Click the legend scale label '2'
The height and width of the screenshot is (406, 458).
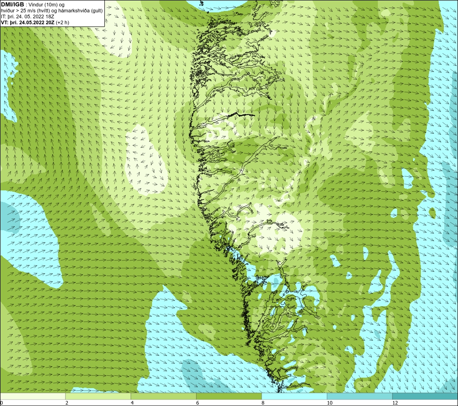[x=67, y=403]
